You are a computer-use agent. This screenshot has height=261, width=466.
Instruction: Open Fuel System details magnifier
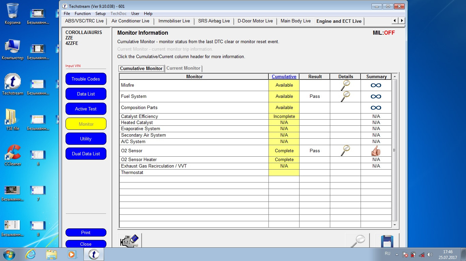[345, 97]
